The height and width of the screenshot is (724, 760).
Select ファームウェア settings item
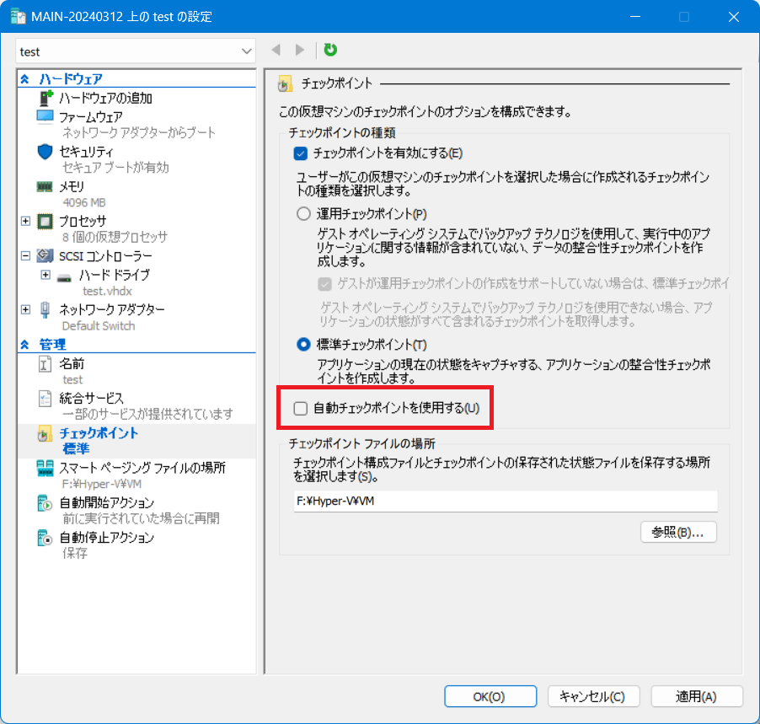pyautogui.click(x=91, y=117)
